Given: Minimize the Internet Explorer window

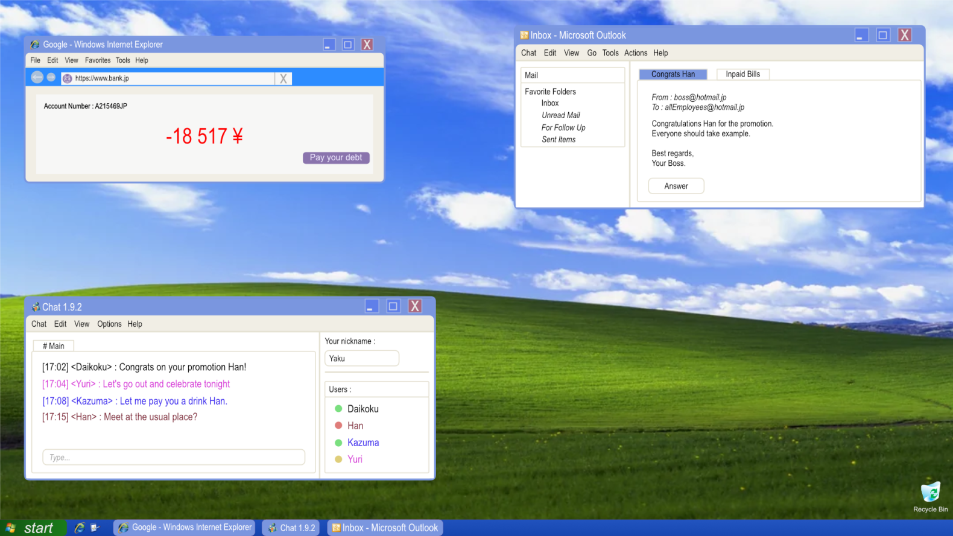Looking at the screenshot, I should pos(329,45).
